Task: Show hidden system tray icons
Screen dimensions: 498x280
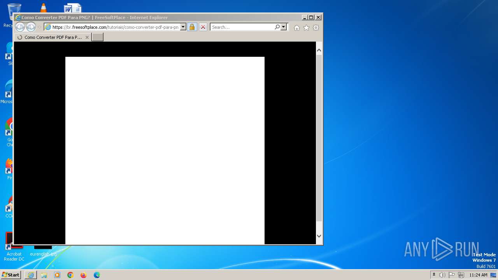Action: 434,275
